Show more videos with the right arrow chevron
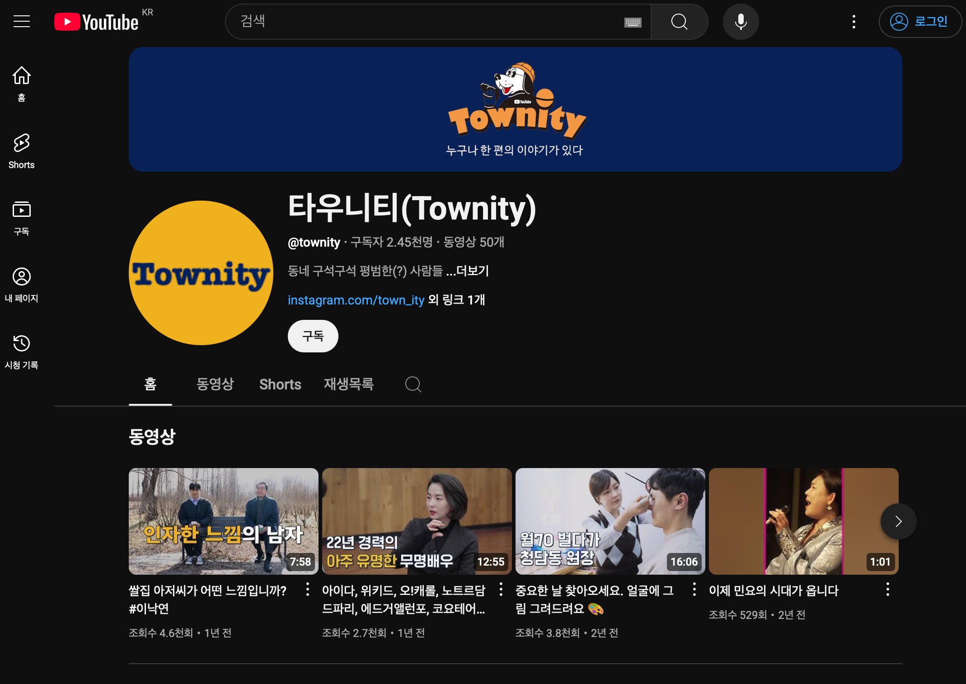This screenshot has height=684, width=966. pos(898,521)
